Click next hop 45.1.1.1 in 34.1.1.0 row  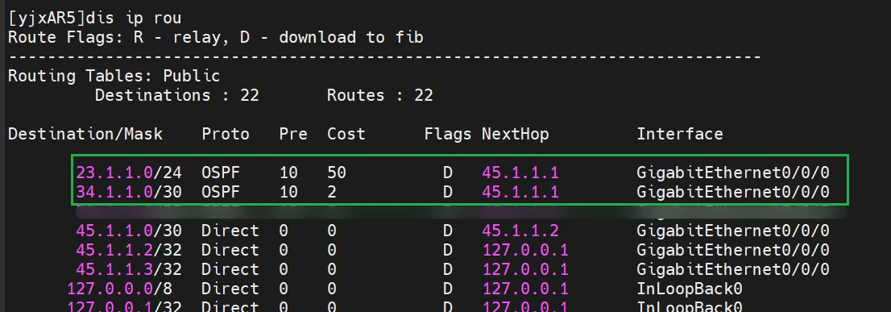pos(520,192)
